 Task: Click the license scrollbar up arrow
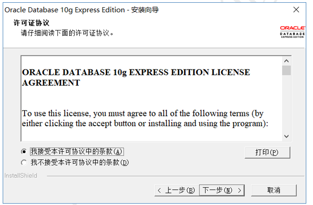click(x=287, y=61)
